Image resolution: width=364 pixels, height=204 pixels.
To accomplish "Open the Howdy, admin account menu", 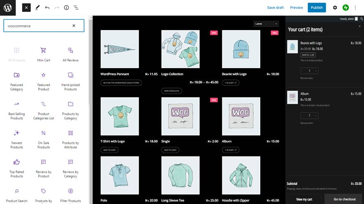I will click(x=349, y=19).
